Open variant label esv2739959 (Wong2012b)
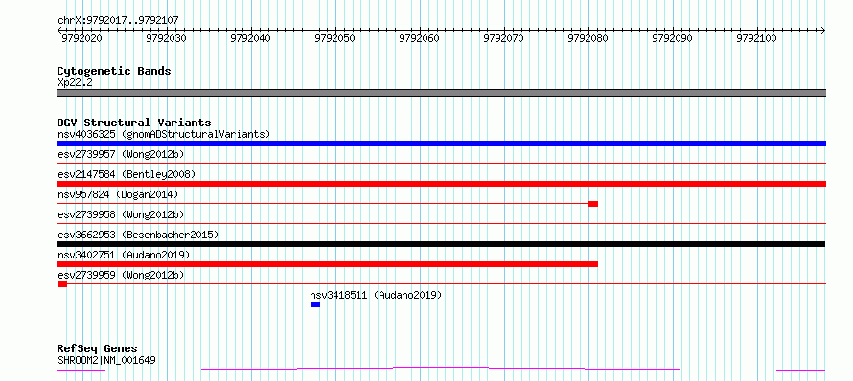Viewport: 853px width, 381px height. point(121,275)
